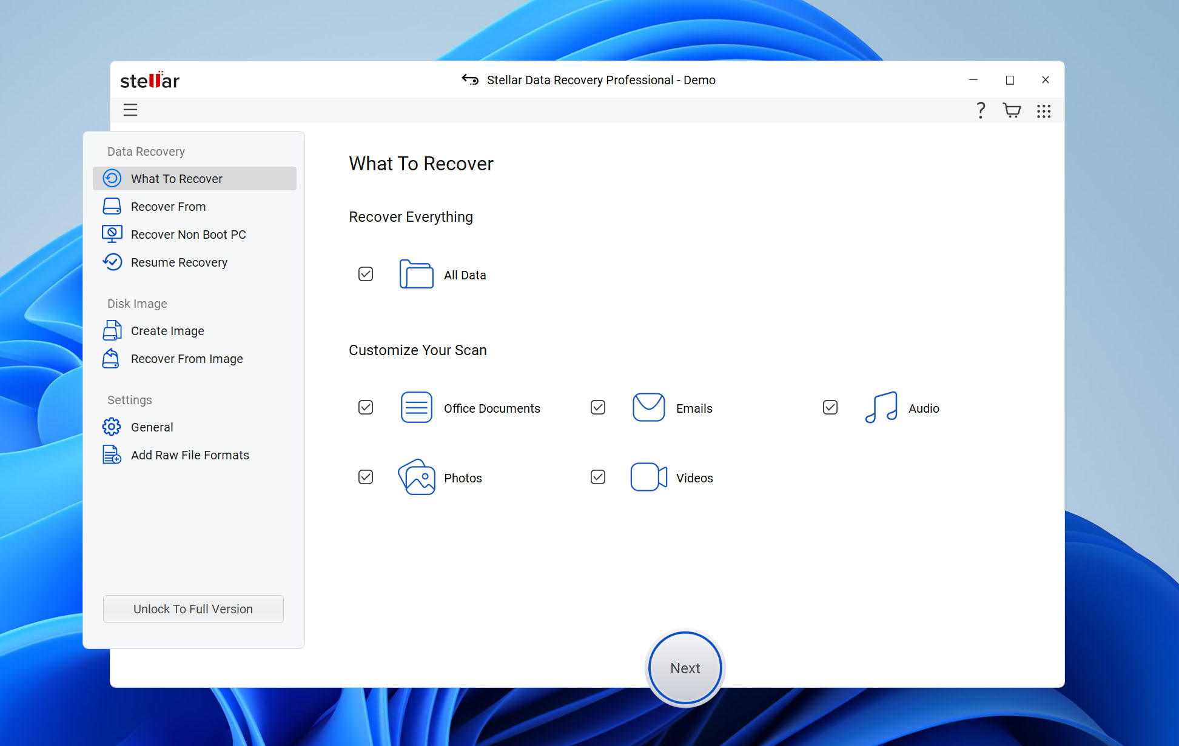
Task: Open Create Image option
Action: pos(195,330)
